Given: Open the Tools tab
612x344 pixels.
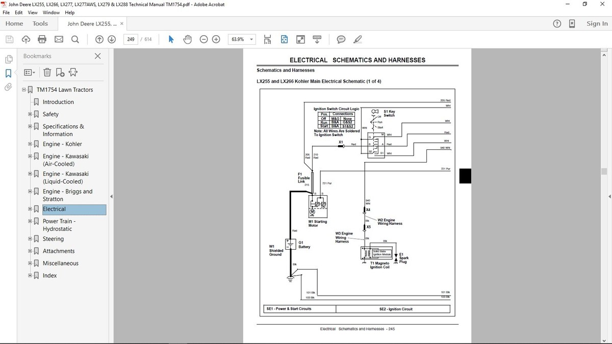Looking at the screenshot, I should tap(40, 23).
